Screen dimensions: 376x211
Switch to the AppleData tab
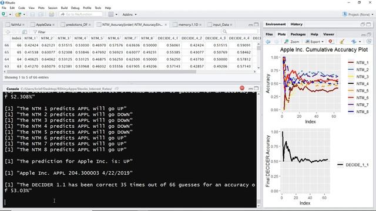pyautogui.click(x=43, y=25)
